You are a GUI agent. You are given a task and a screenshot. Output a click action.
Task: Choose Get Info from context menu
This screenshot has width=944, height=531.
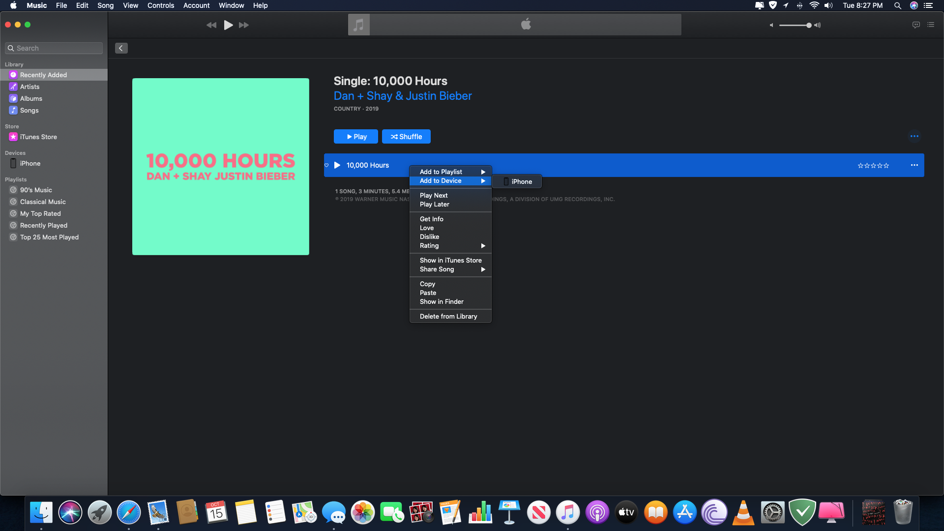tap(450, 219)
